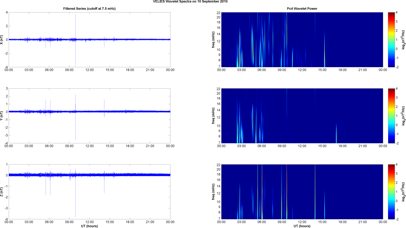Click the colorbar beside the top wavelet spectrum
406x228 pixels.
[391, 40]
